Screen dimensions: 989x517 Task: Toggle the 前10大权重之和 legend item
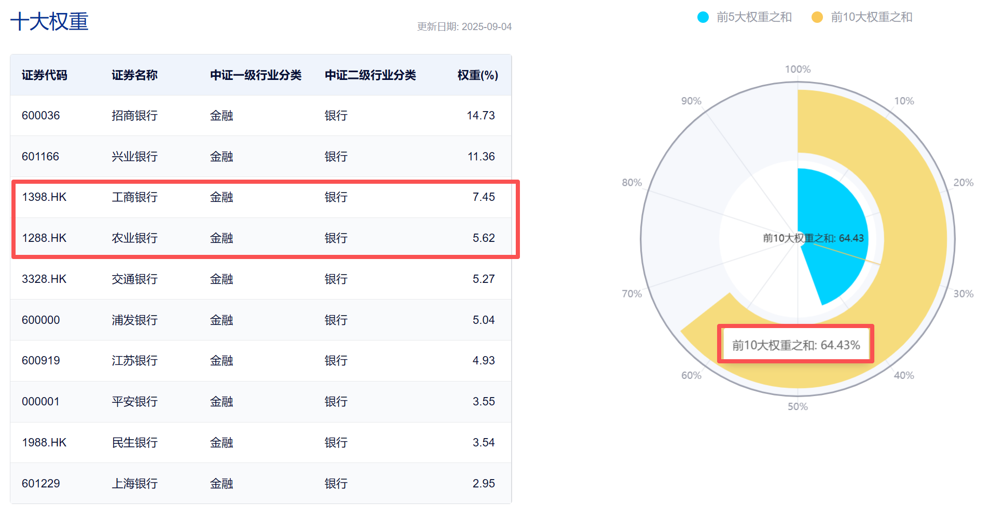coord(862,17)
